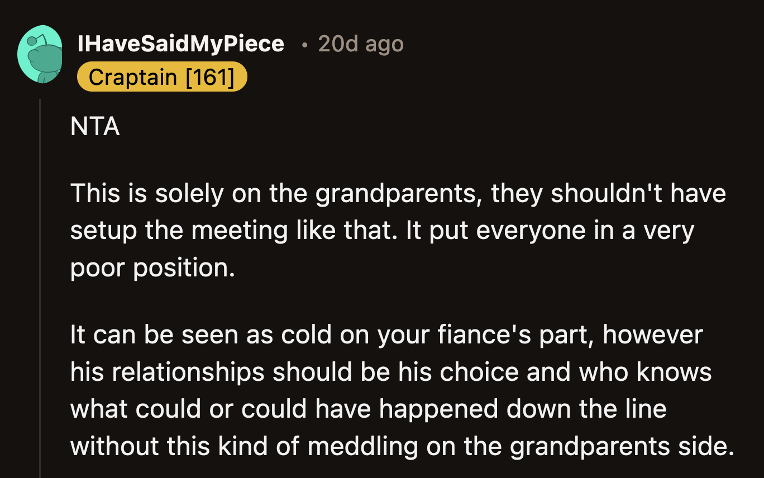Select the paragraph blaming the grandparents
Screen dimensions: 764x478
point(391,230)
